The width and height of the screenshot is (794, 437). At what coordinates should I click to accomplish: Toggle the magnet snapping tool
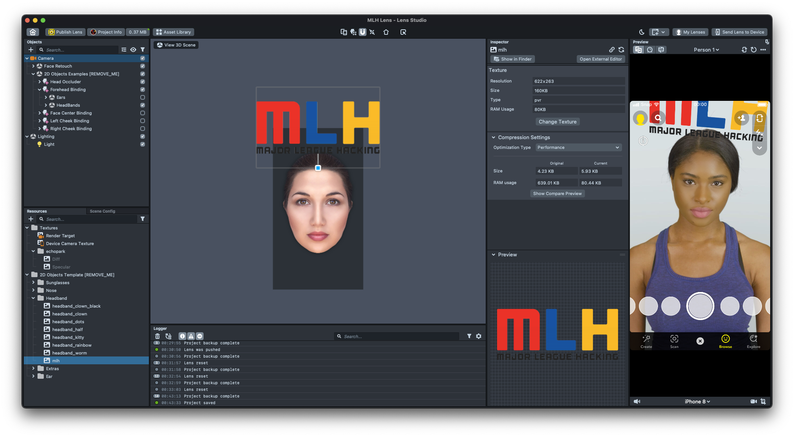tap(363, 32)
